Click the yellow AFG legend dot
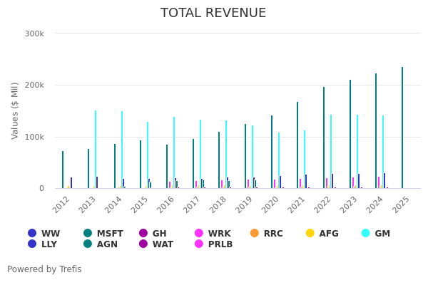This screenshot has height=285, width=428. [x=310, y=234]
